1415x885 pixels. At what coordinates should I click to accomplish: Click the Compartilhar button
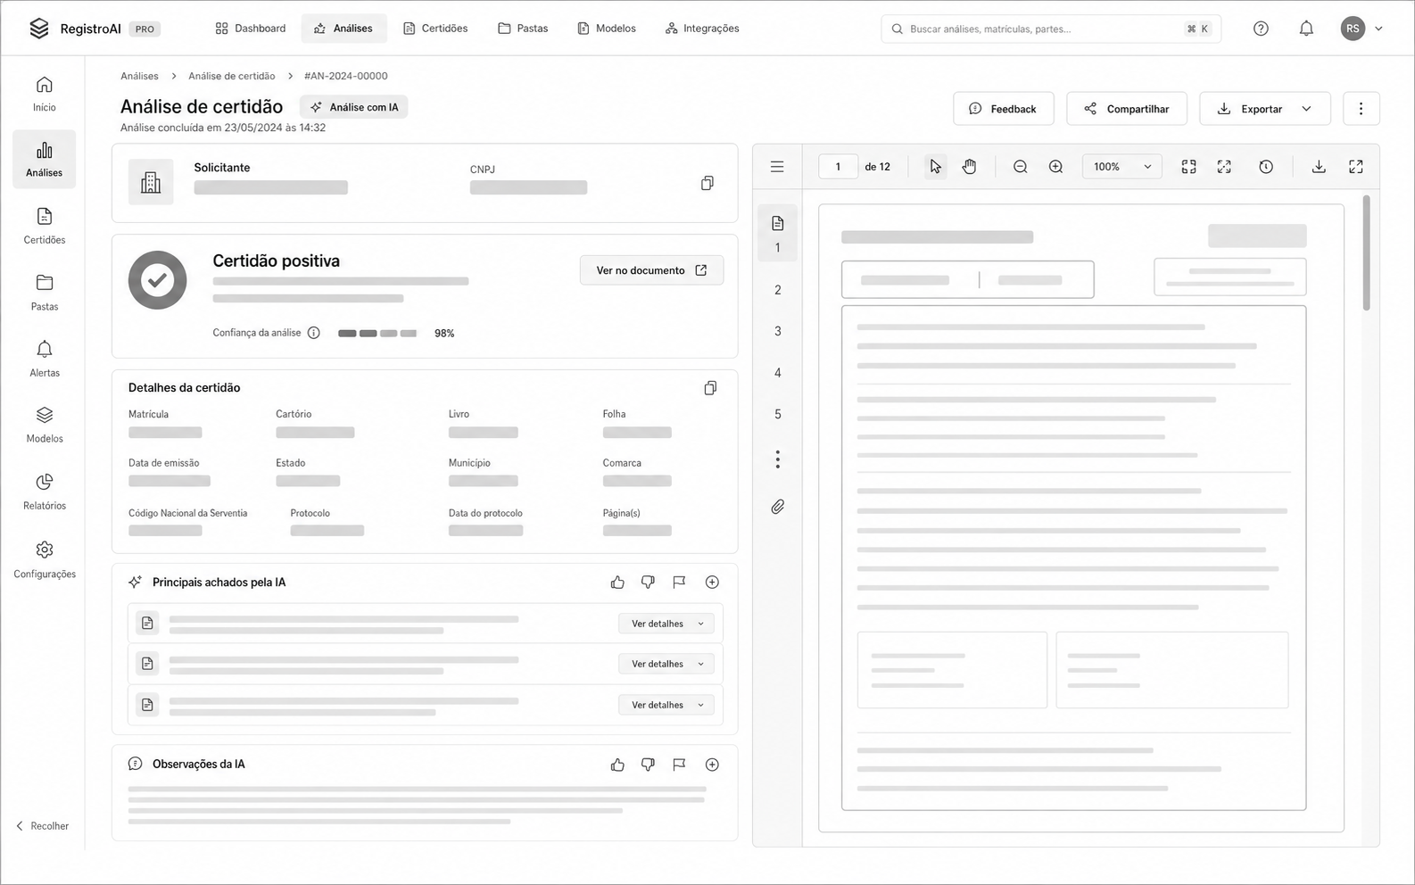(1127, 109)
